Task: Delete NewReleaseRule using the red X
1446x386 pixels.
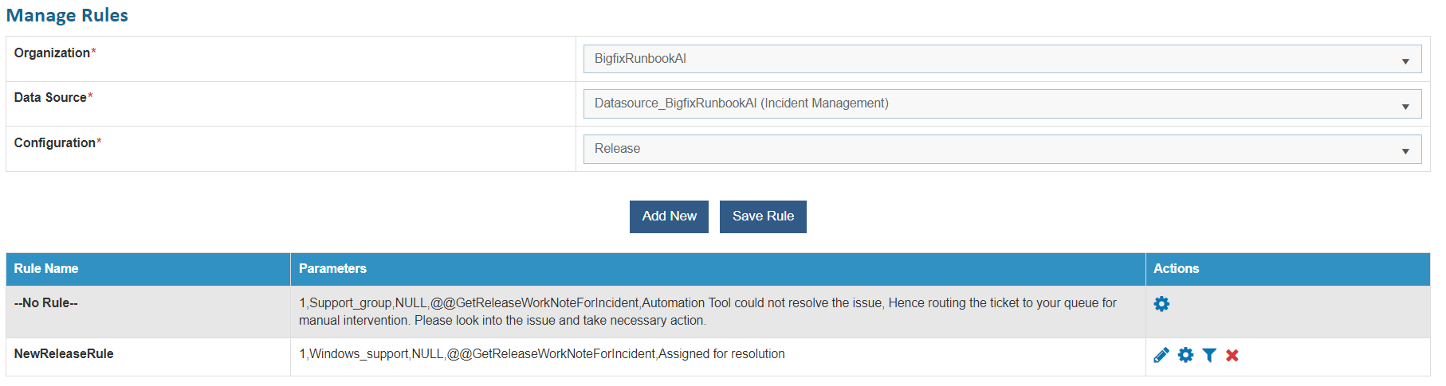Action: click(1232, 355)
